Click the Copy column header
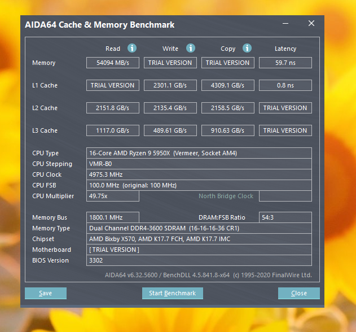356x332 pixels. tap(228, 49)
